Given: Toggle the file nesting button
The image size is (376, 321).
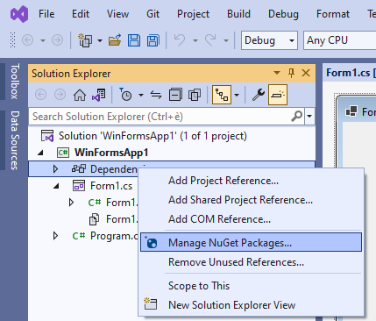Looking at the screenshot, I should [222, 95].
